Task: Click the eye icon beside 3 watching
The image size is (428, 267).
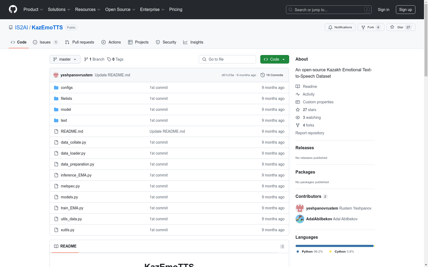Action: (x=298, y=117)
